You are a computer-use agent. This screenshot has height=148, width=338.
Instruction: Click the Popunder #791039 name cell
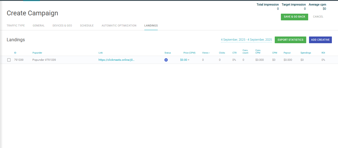44,60
